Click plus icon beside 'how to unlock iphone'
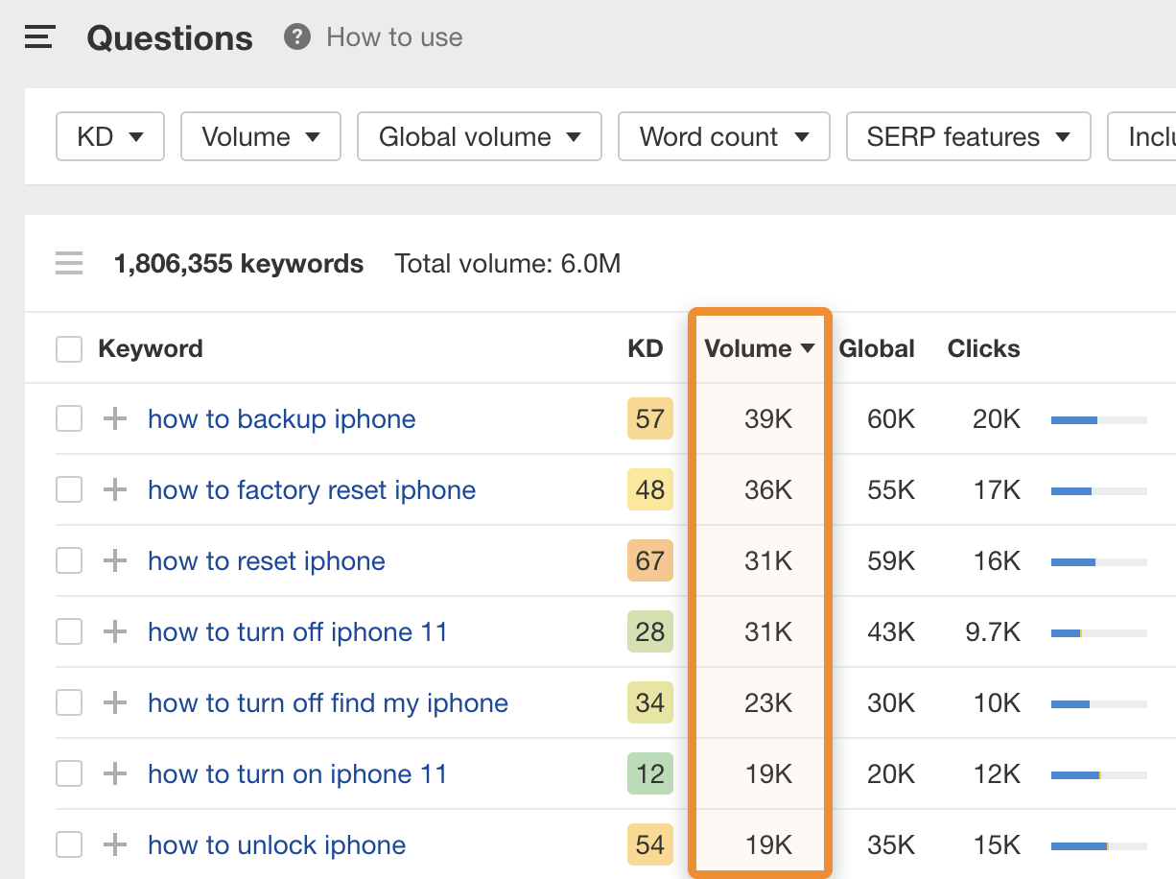The height and width of the screenshot is (879, 1176). (x=115, y=845)
